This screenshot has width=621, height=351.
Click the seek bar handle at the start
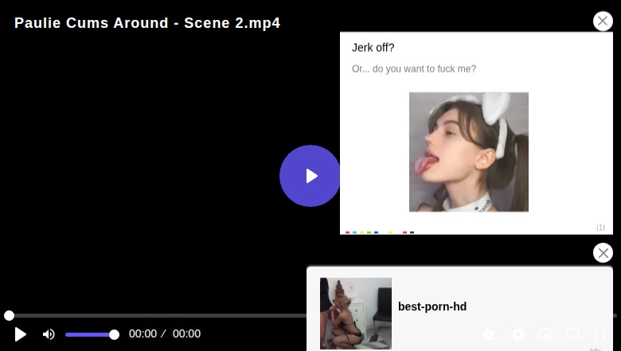coord(9,316)
